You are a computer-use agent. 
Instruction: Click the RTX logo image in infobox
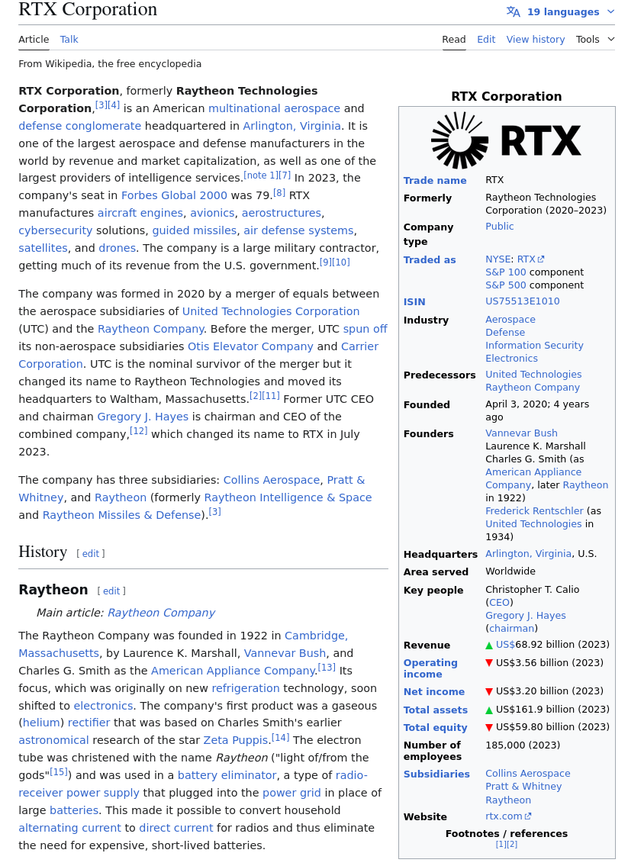click(x=506, y=140)
